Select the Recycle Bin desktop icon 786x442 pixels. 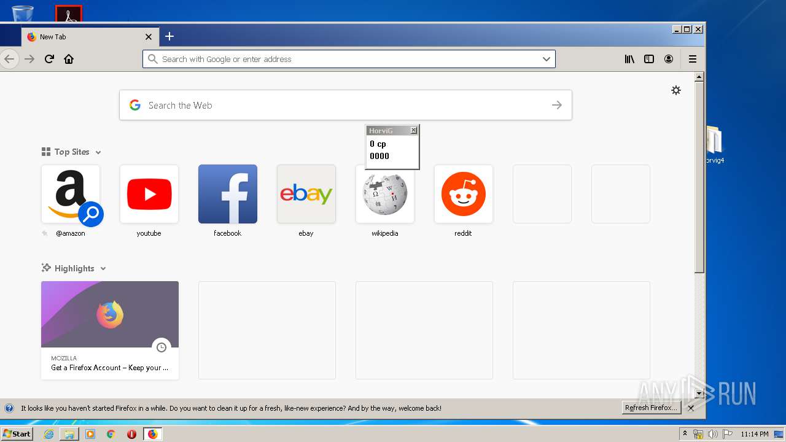(23, 13)
